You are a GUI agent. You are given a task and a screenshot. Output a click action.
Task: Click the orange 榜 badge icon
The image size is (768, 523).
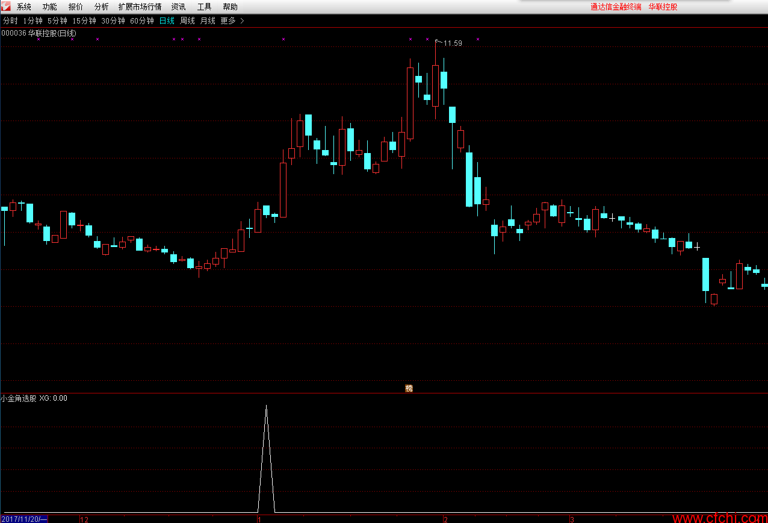point(409,389)
